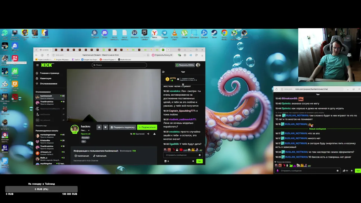The image size is (361, 203).
Task: Open emoji picker in main chat input
Action: pyautogui.click(x=200, y=155)
